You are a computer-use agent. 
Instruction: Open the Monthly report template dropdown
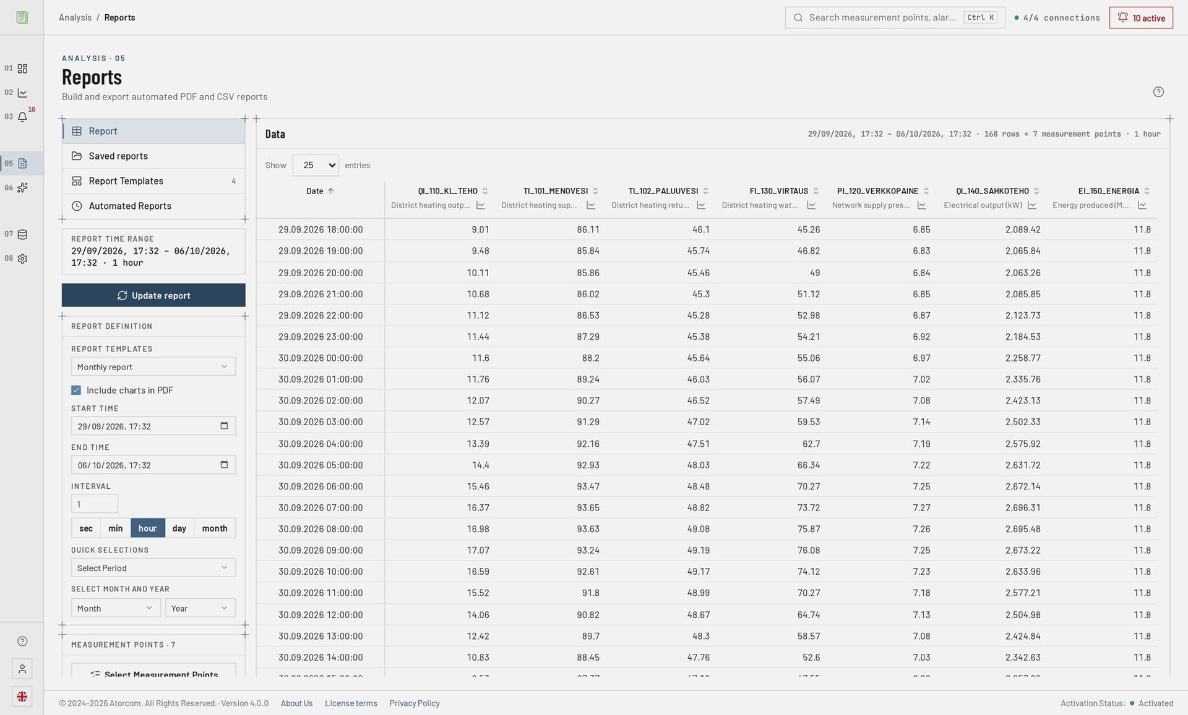153,367
